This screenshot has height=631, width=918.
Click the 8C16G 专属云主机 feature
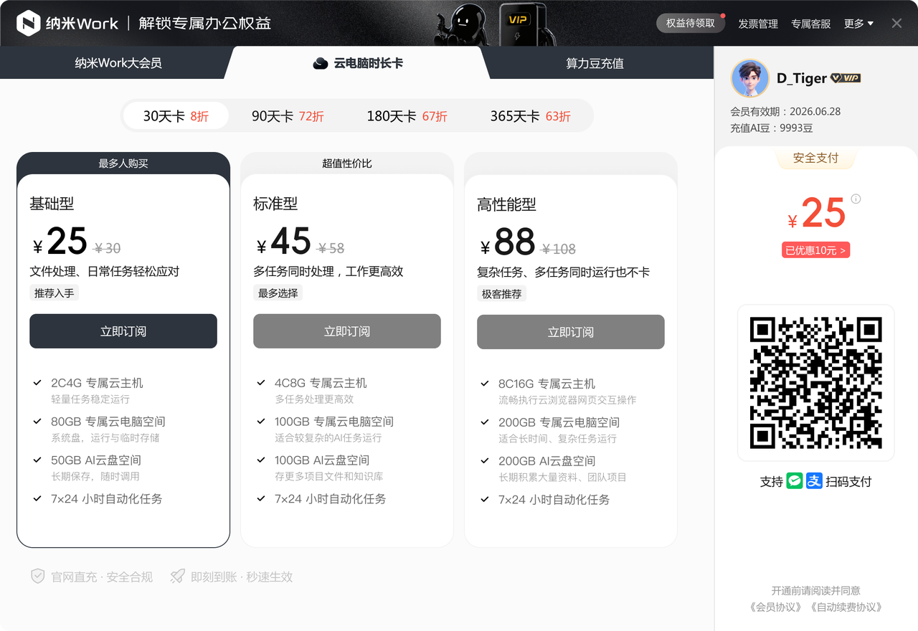click(x=546, y=384)
